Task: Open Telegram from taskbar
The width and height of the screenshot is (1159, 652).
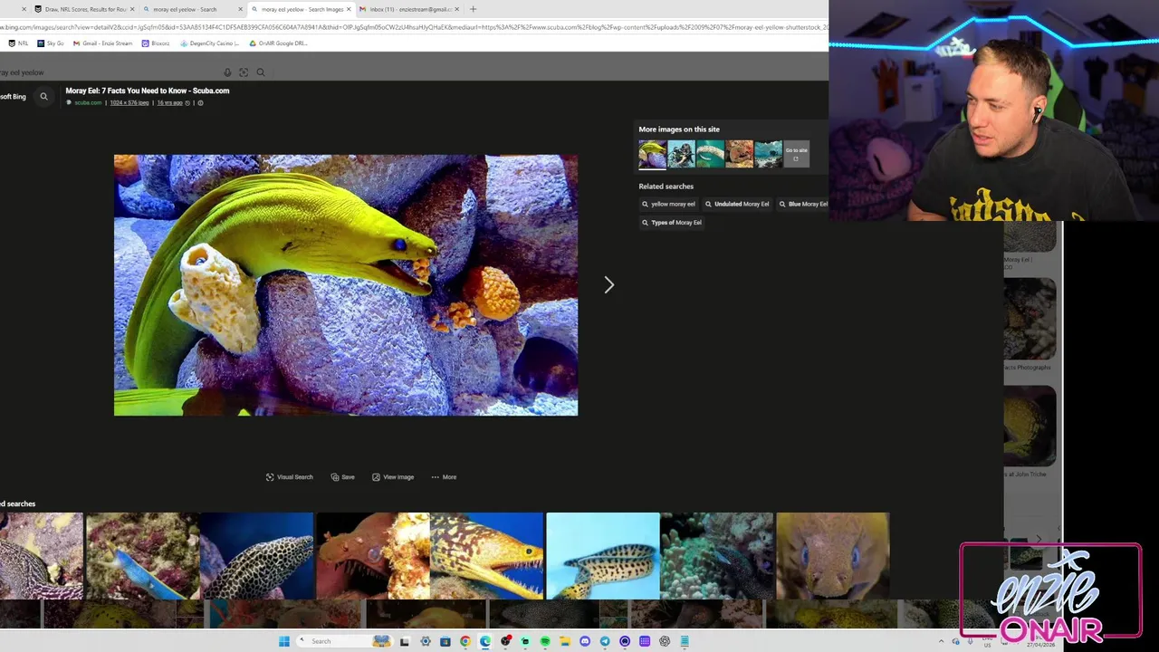Action: click(605, 641)
